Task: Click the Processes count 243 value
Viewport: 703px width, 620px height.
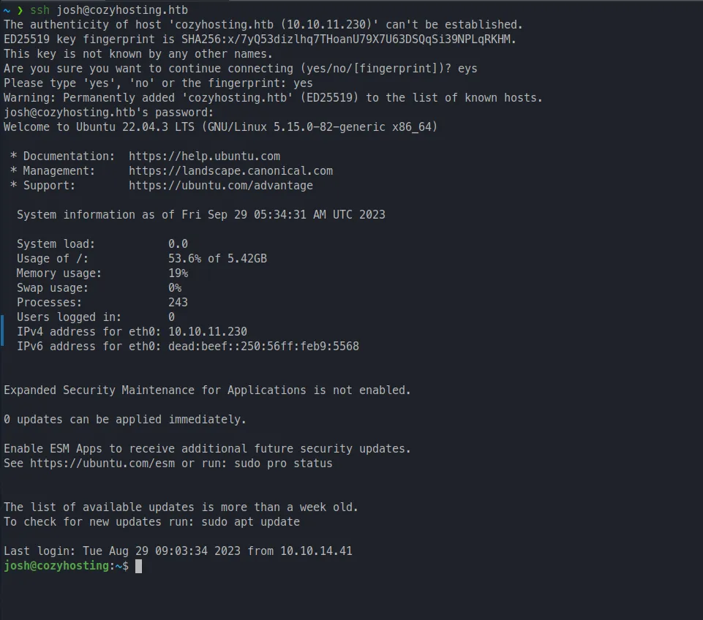Action: [x=178, y=303]
